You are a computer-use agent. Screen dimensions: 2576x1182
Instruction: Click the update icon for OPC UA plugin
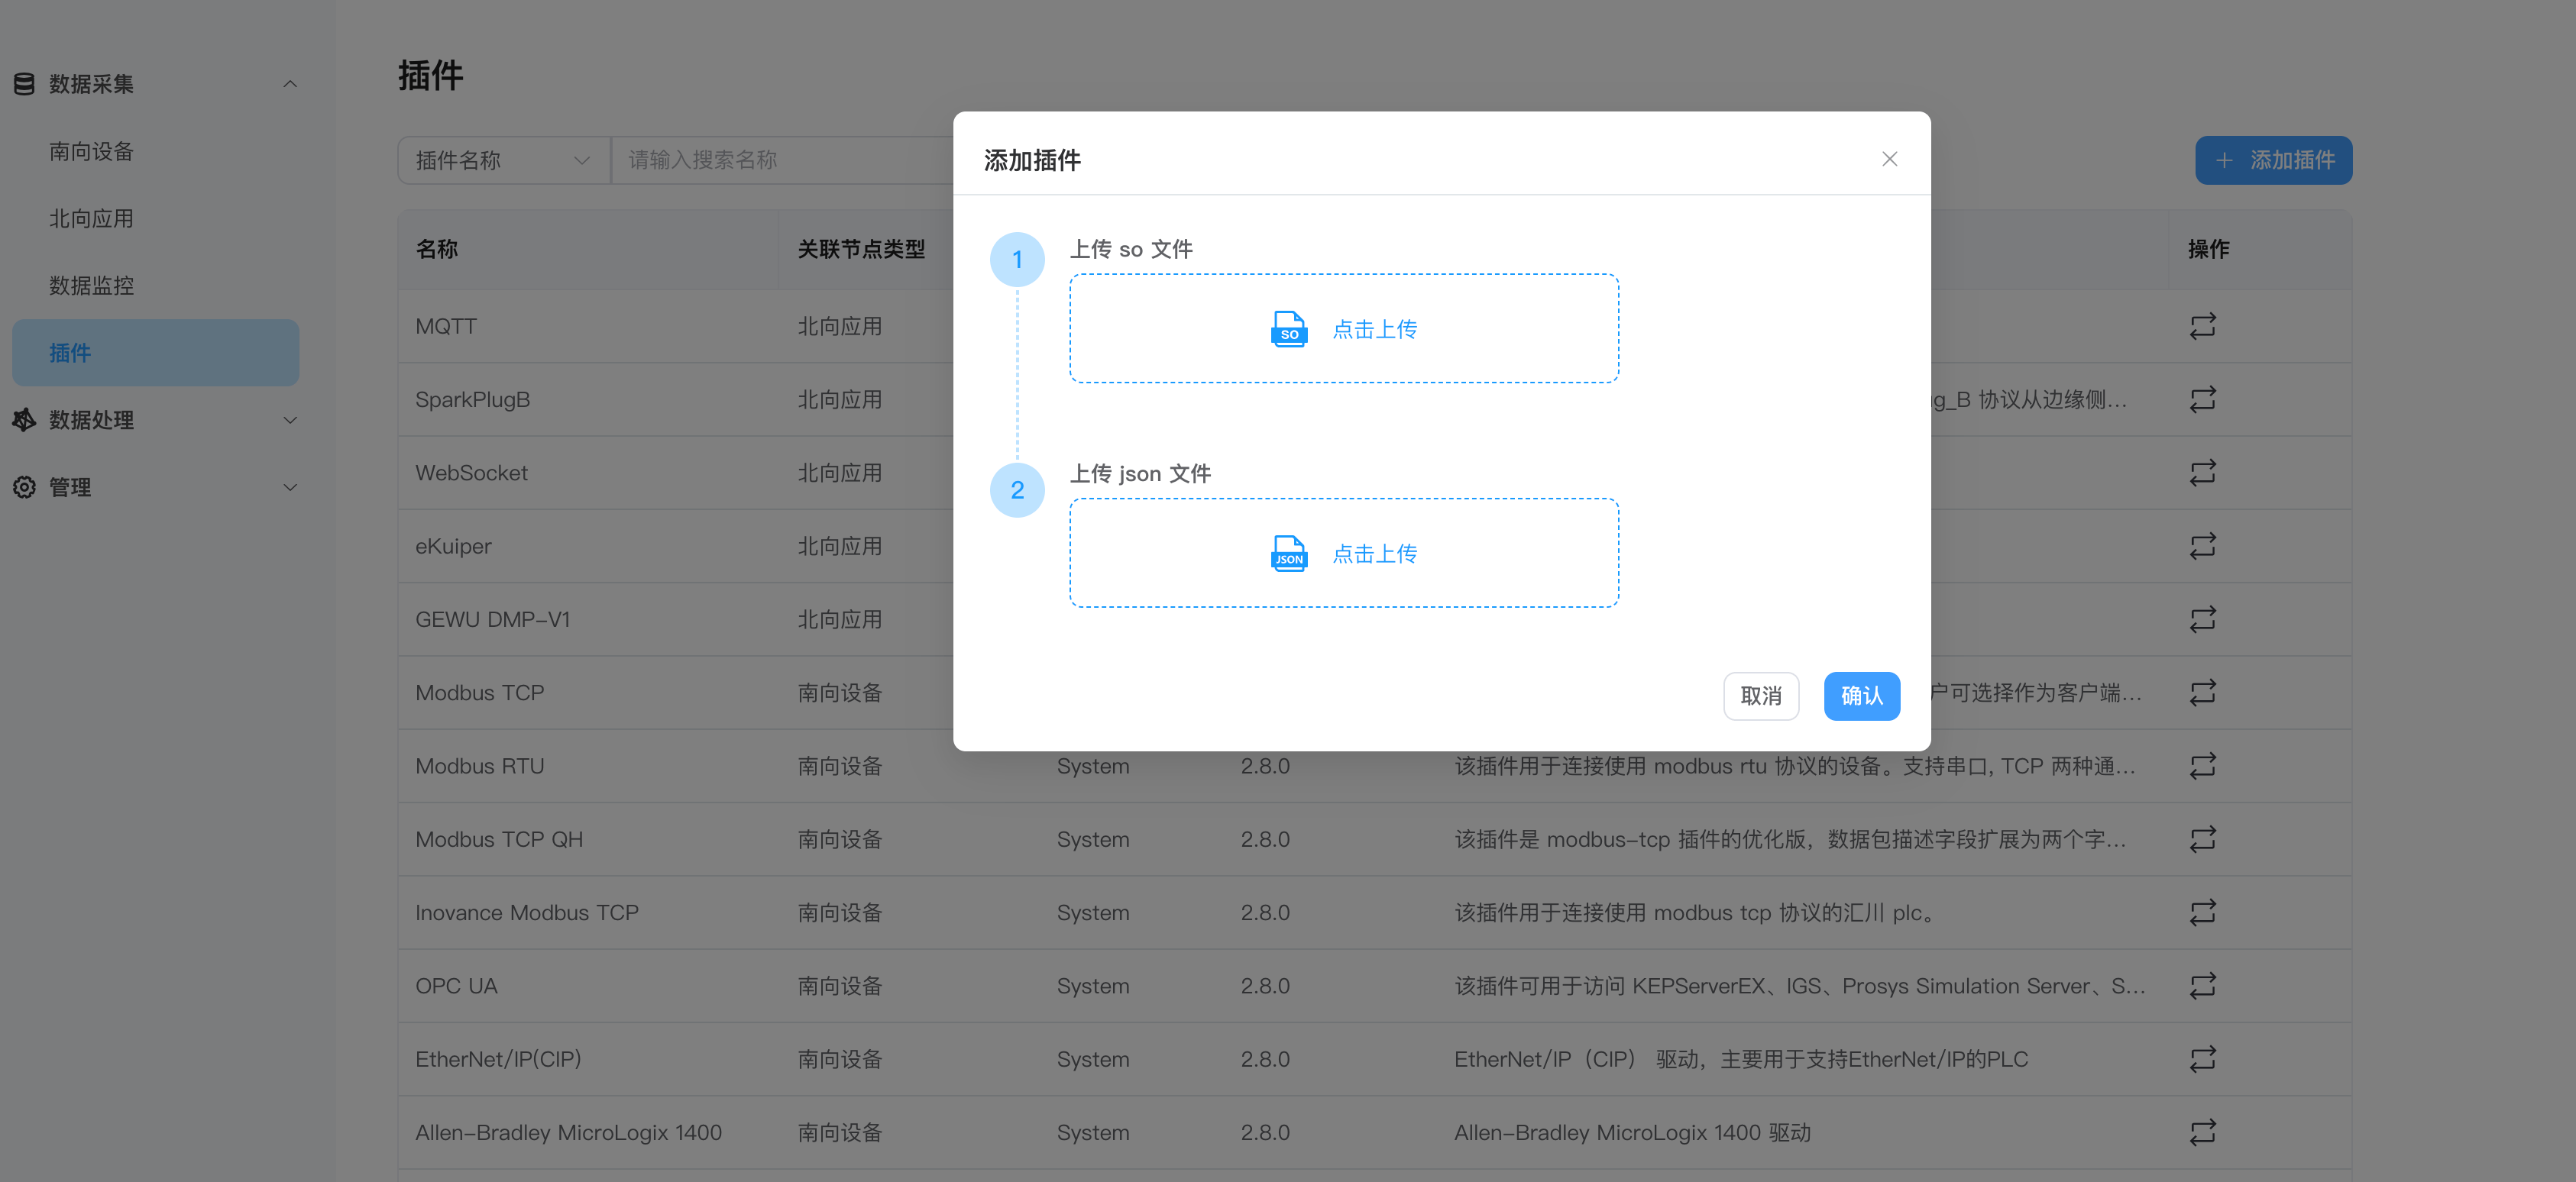click(x=2203, y=985)
